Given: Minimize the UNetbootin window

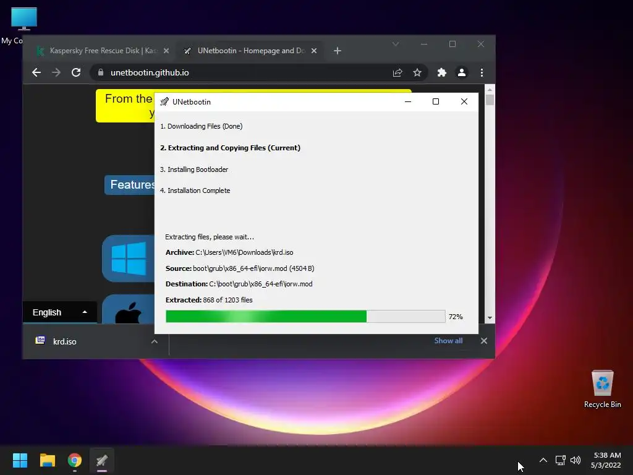Looking at the screenshot, I should [x=408, y=102].
